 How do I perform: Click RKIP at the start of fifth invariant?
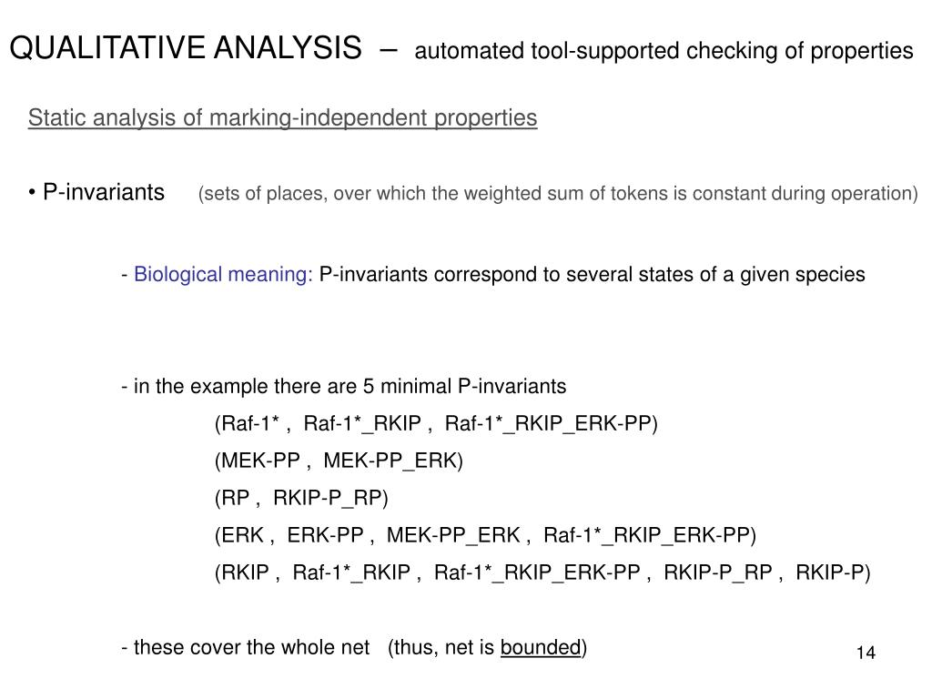click(245, 572)
